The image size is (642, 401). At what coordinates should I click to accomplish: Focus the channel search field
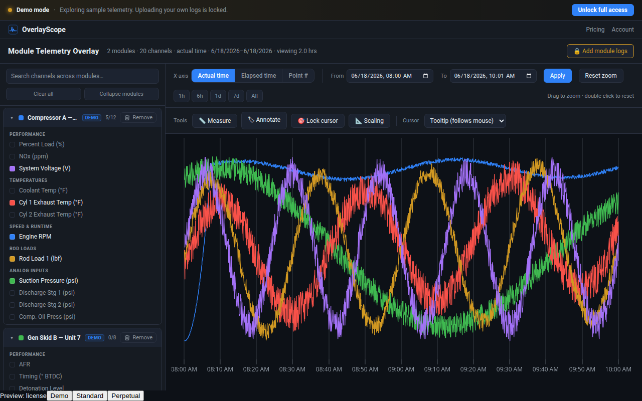tap(82, 76)
